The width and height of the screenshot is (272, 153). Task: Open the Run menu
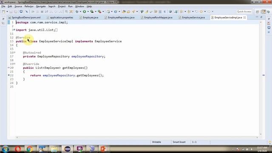point(70,6)
